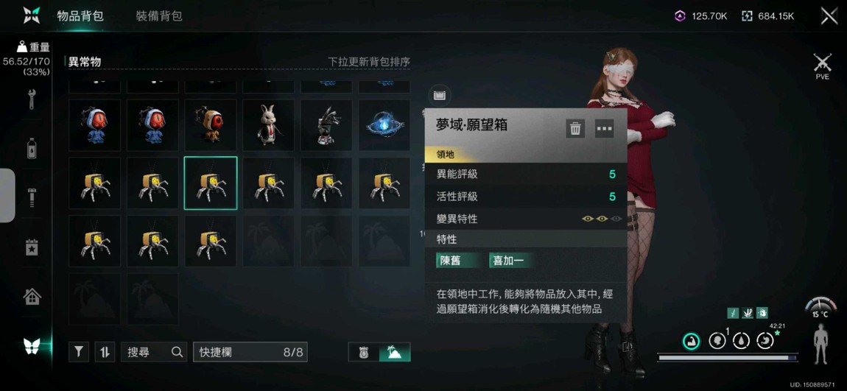This screenshot has width=847, height=391.
Task: Expand the side panel handle on left edge
Action: [x=7, y=196]
